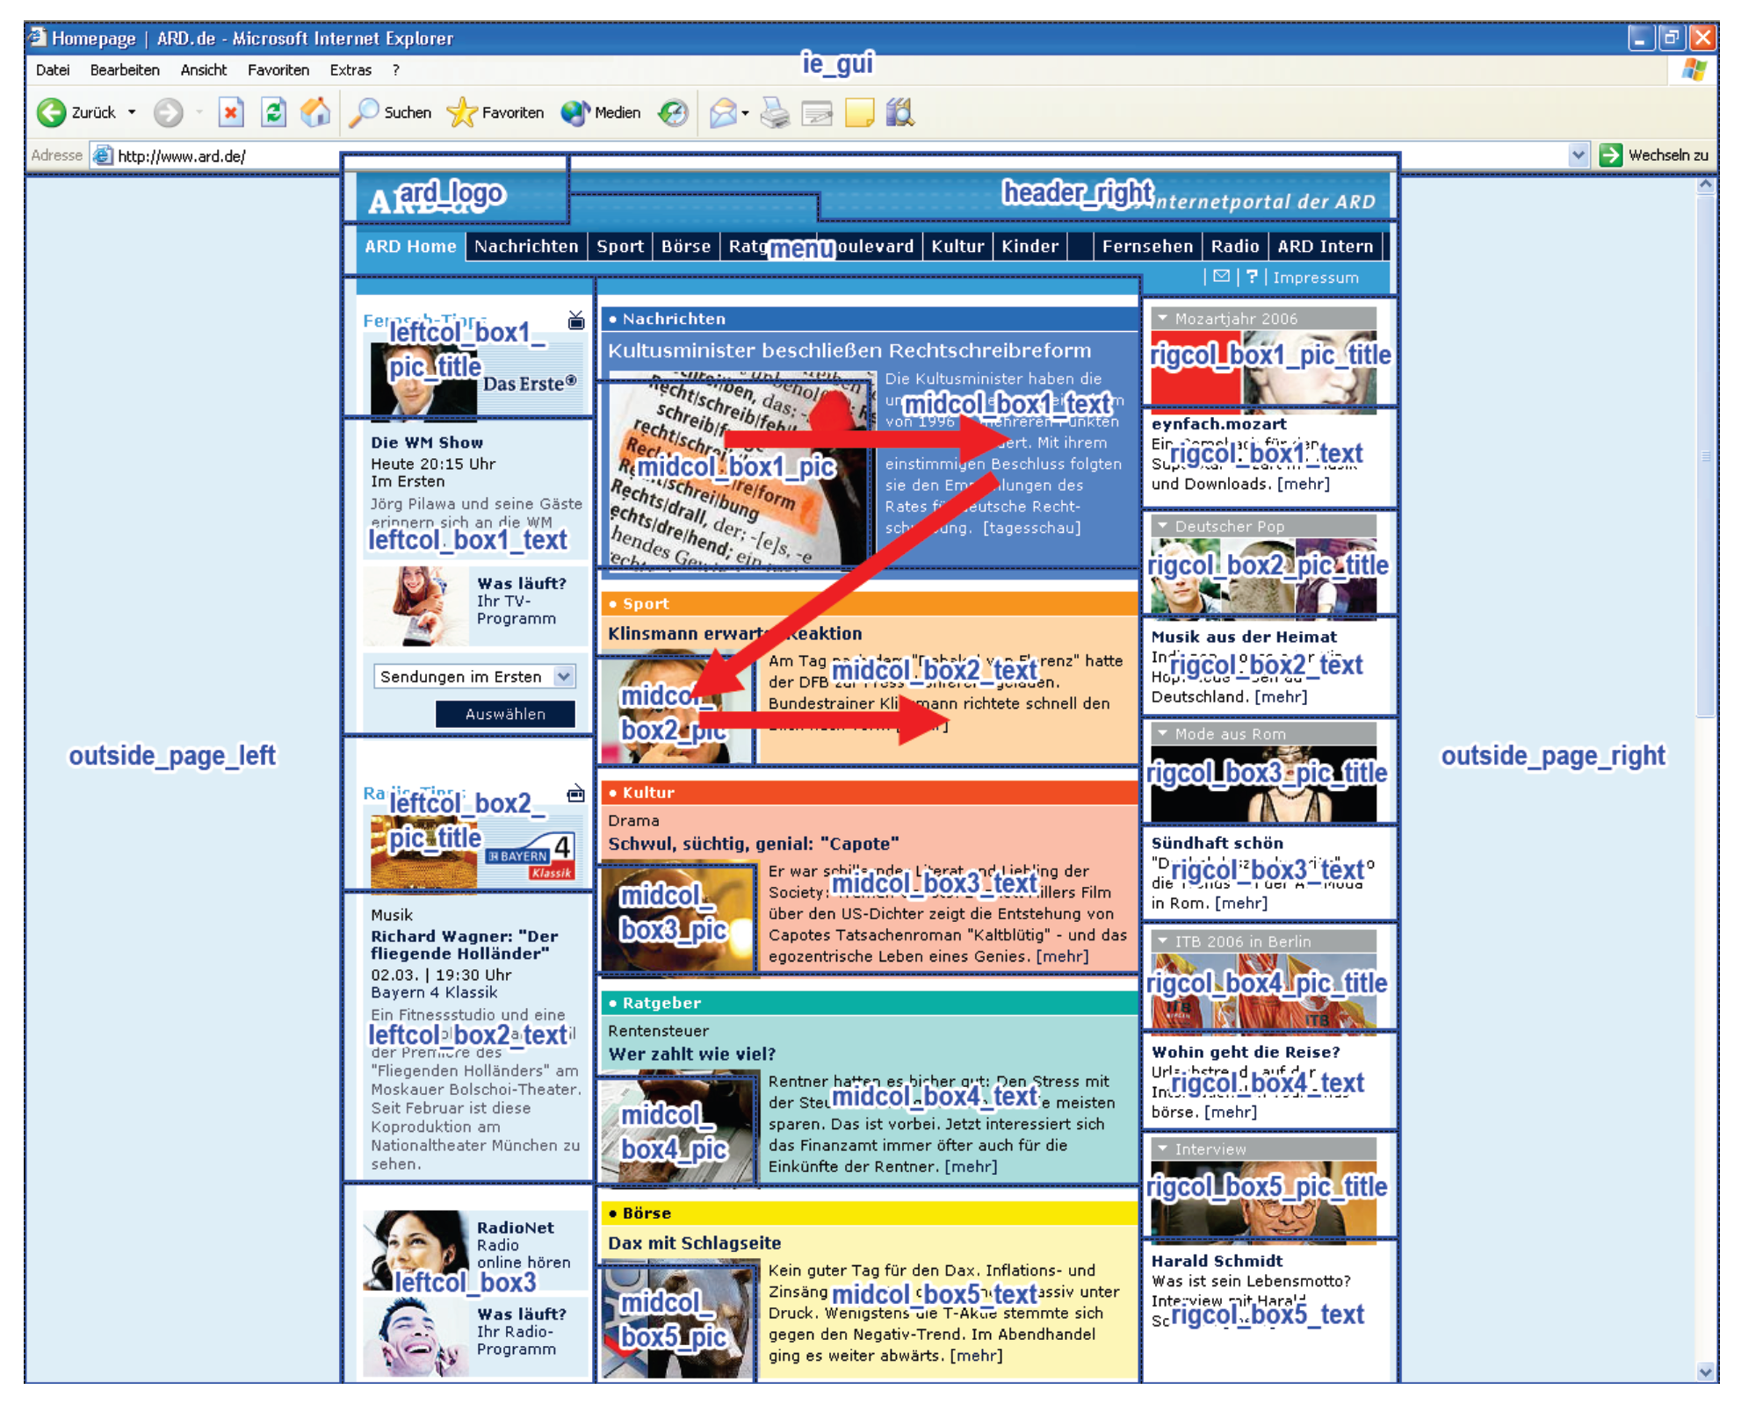Screen dimensions: 1741x1404
Task: Click the green Zurück back arrow
Action: click(51, 112)
